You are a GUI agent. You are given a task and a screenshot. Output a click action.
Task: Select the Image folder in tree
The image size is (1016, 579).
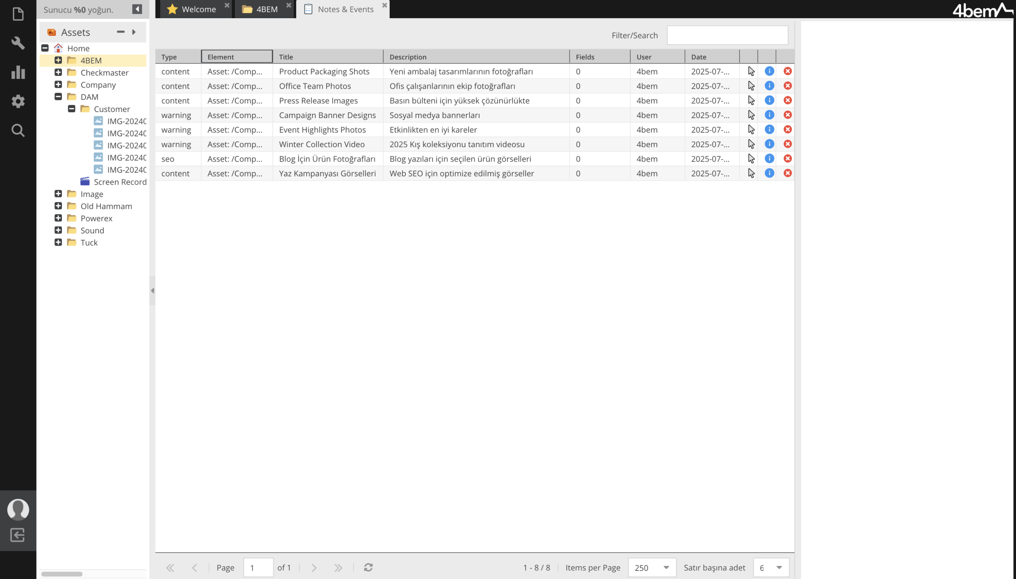(91, 194)
